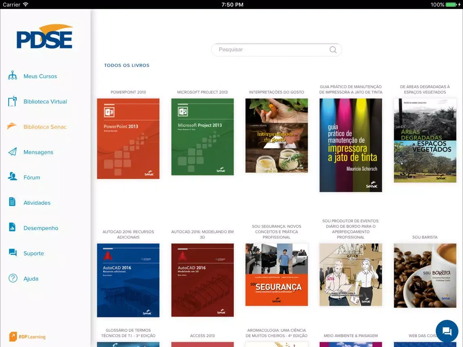Click the 'SOU BARISTA' title text

425,237
